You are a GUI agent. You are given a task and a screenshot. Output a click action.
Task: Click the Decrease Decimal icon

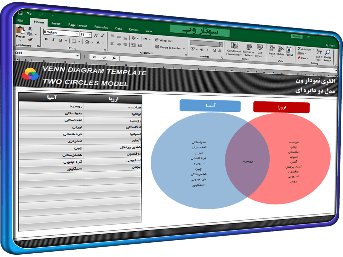click(220, 51)
